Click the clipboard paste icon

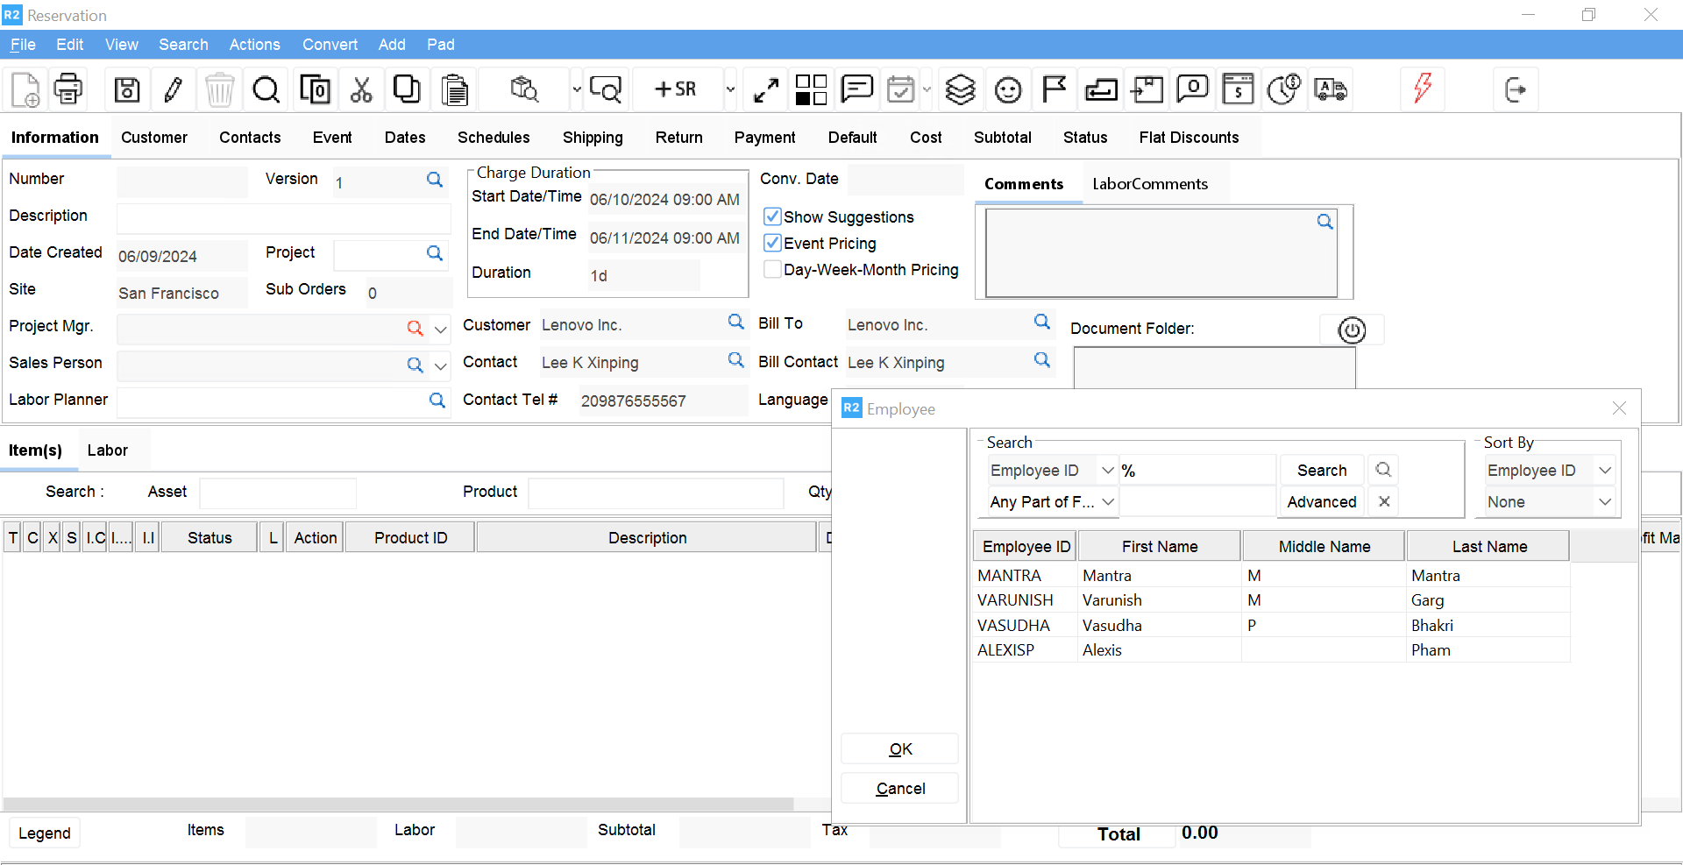click(454, 89)
